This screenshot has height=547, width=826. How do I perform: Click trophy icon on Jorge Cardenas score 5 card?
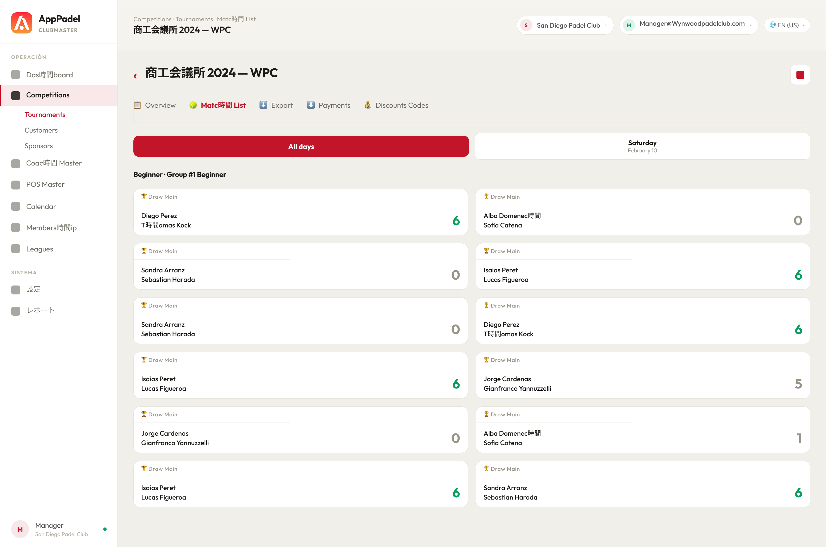click(486, 360)
